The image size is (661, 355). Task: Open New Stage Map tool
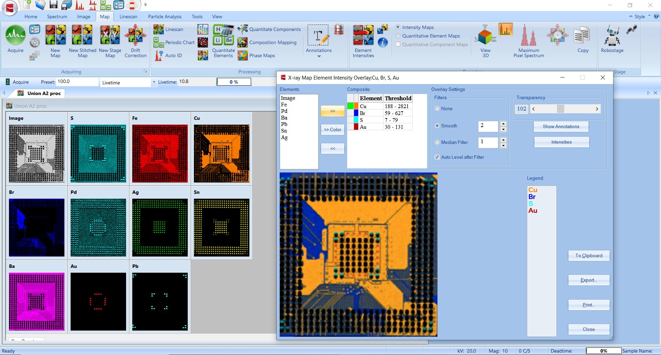pyautogui.click(x=110, y=41)
